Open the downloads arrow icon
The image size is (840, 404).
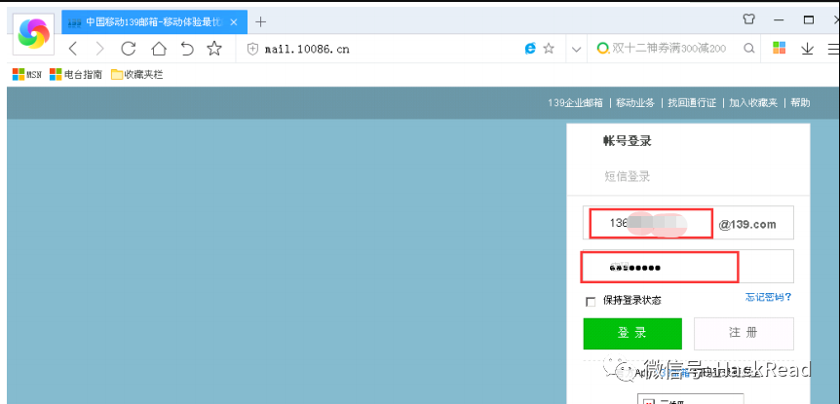[x=807, y=49]
